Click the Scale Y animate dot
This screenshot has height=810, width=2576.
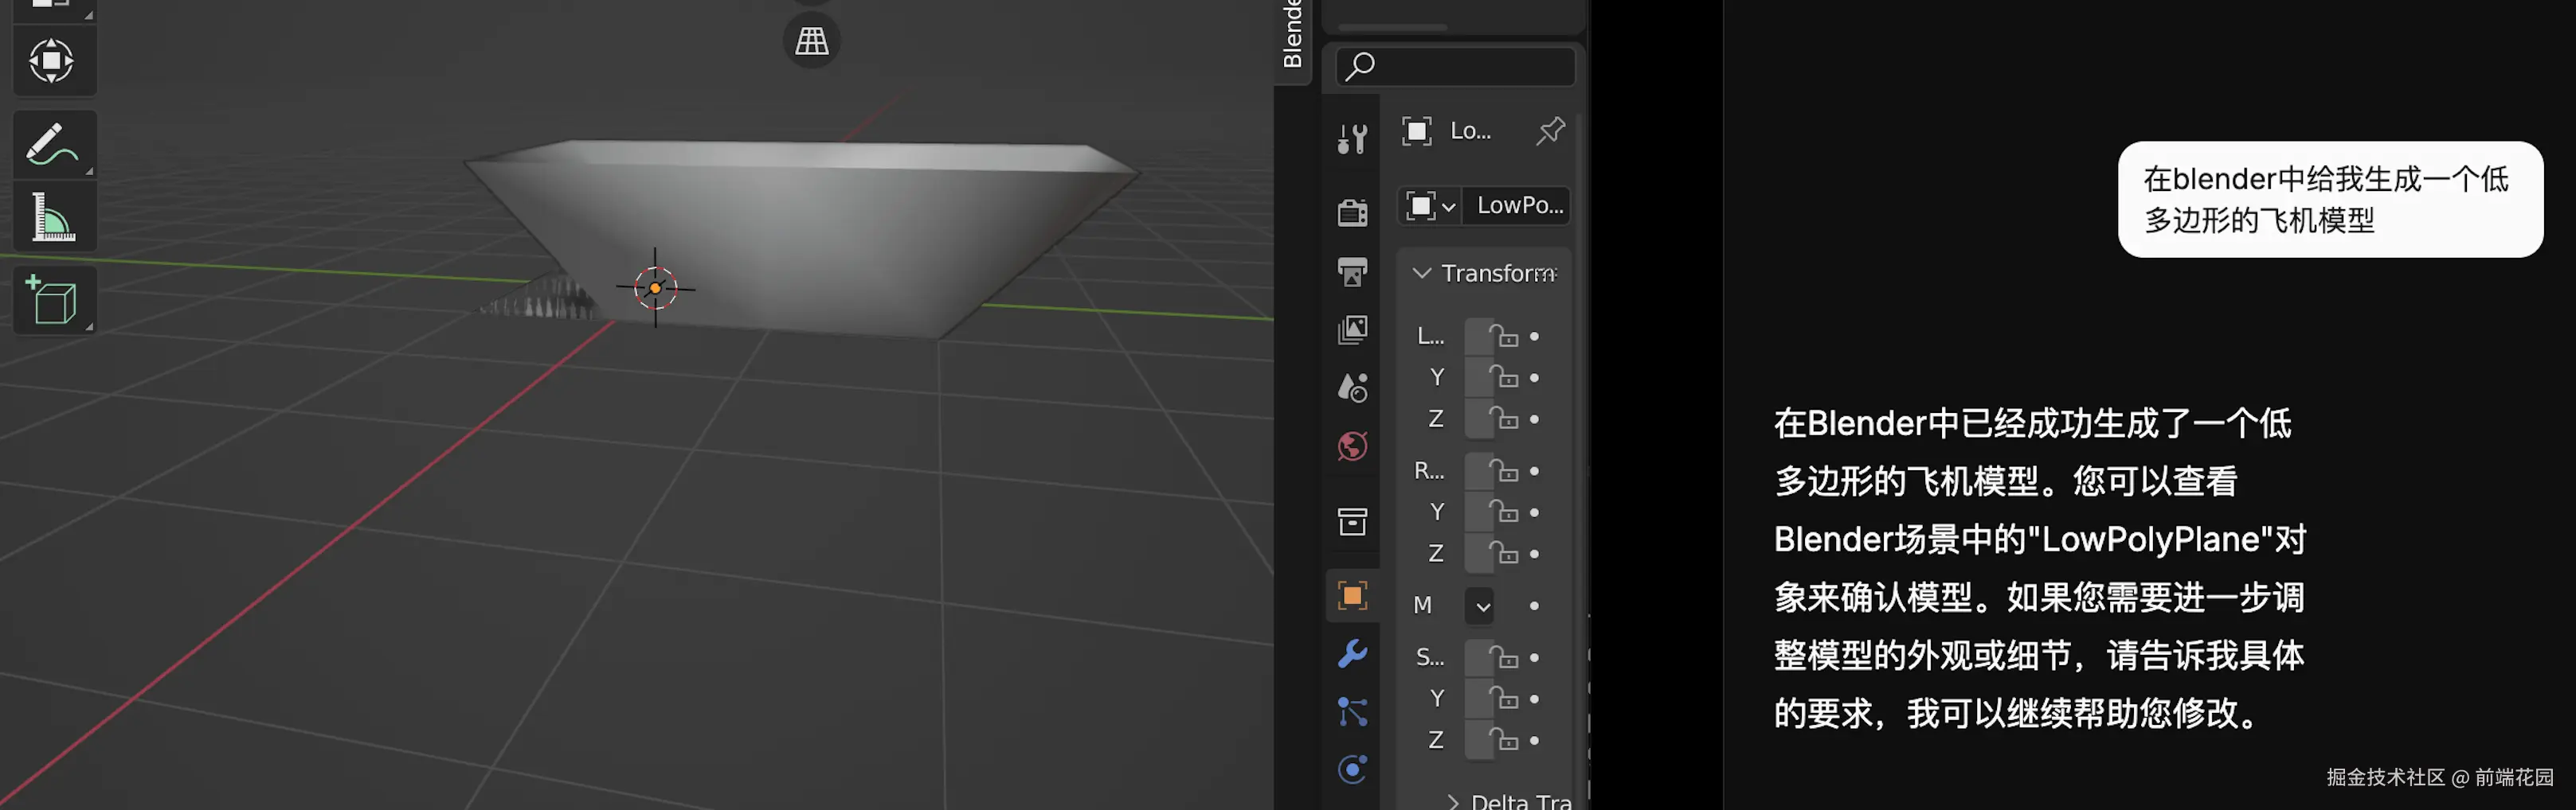tap(1534, 699)
